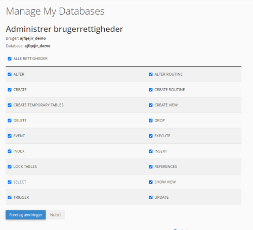Click the Nulstil reset button
The height and width of the screenshot is (230, 253).
coord(56,215)
